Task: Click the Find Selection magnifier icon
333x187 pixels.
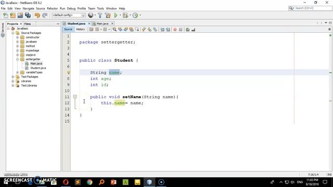Action: tap(114, 30)
